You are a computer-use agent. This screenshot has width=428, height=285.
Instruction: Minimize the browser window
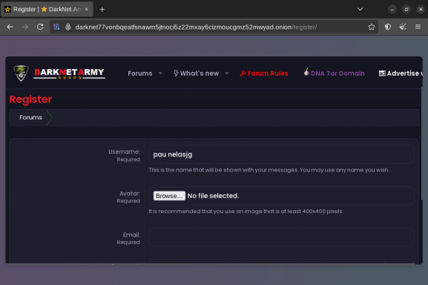coord(392,10)
